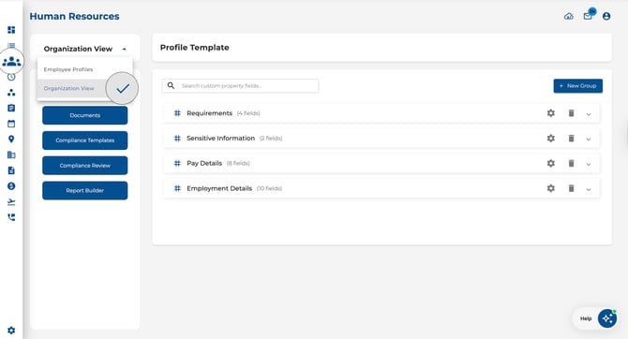Screen dimensions: 628x339
Task: Click the cloud upload icon in header
Action: (x=569, y=17)
